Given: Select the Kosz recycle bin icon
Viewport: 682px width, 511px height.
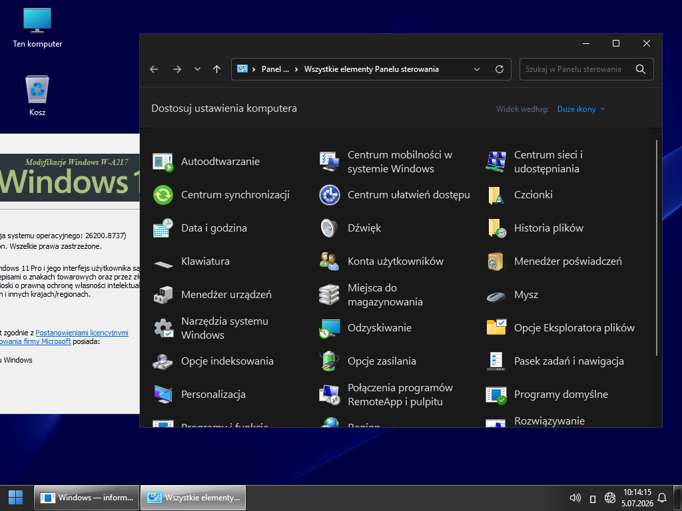Looking at the screenshot, I should 37,96.
